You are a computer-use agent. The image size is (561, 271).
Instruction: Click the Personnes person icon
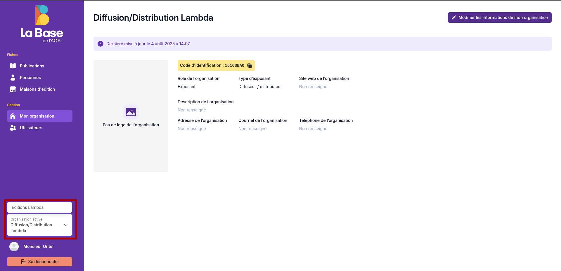pyautogui.click(x=13, y=77)
